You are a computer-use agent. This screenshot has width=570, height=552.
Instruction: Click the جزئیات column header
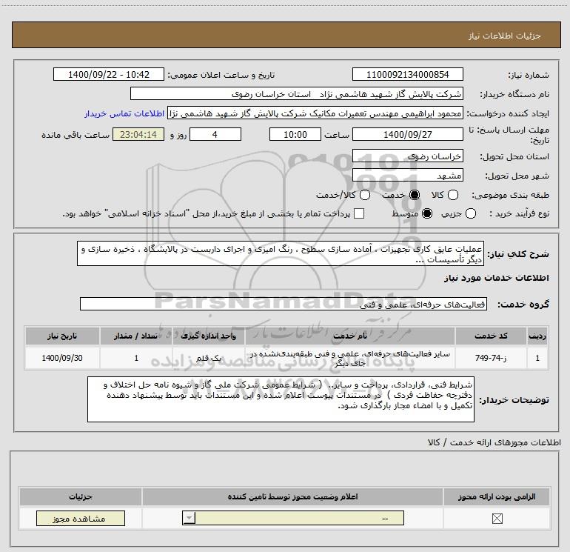[81, 496]
